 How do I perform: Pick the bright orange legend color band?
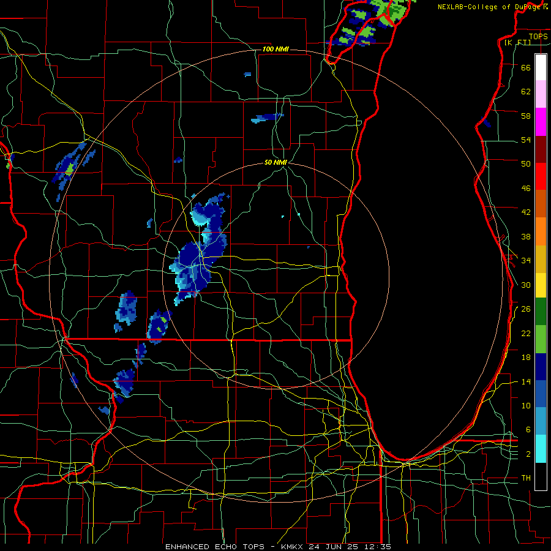541,231
